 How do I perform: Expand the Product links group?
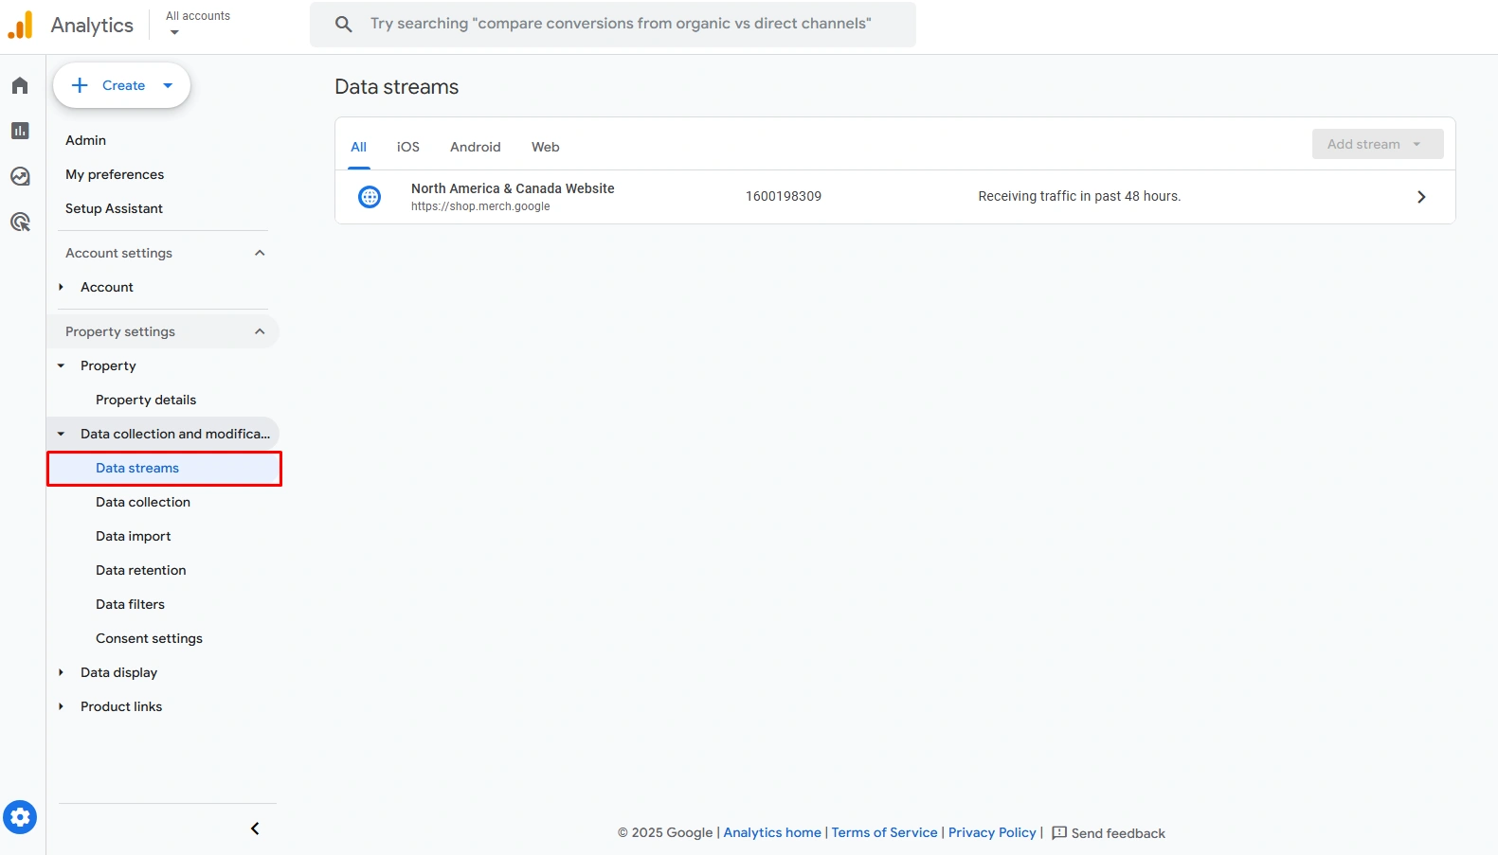click(x=62, y=706)
